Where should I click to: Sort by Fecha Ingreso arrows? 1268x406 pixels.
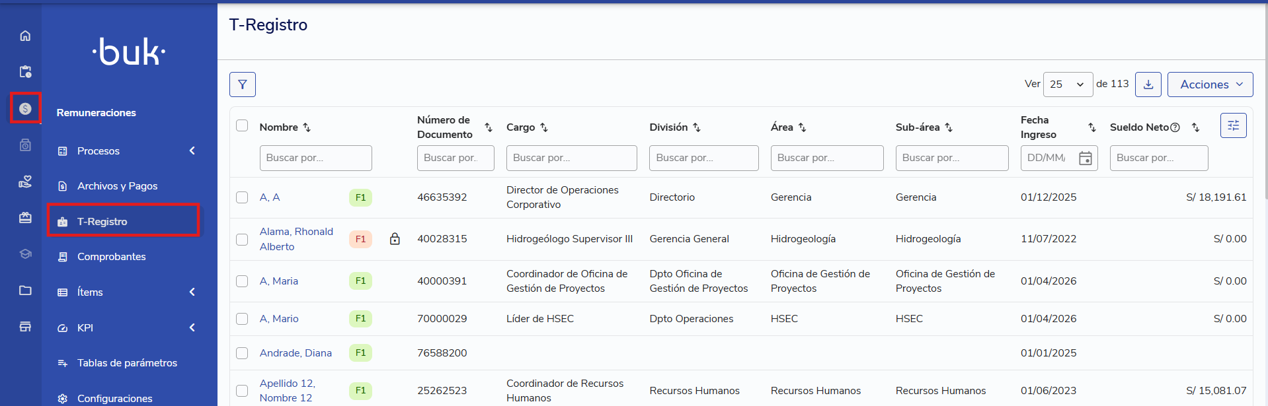(1092, 127)
